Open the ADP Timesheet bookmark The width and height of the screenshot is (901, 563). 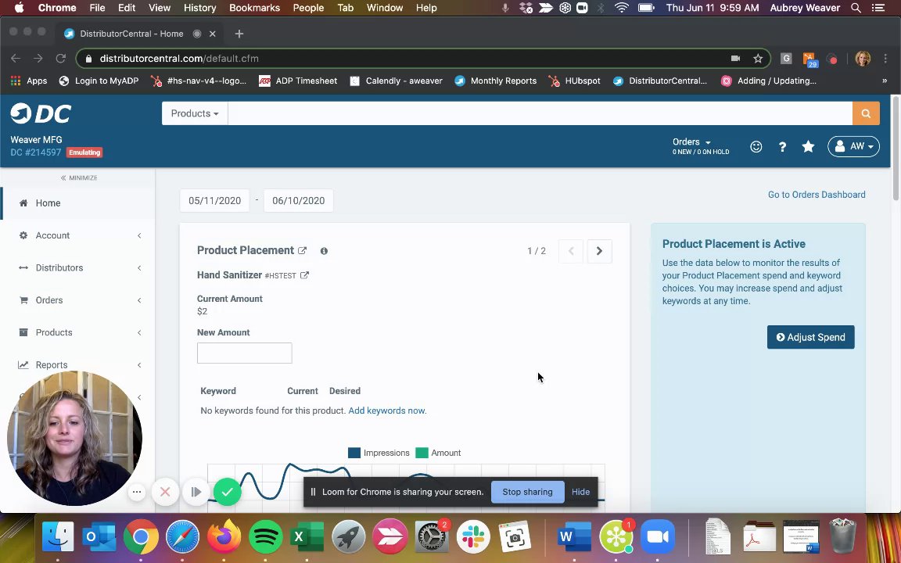[x=298, y=81]
